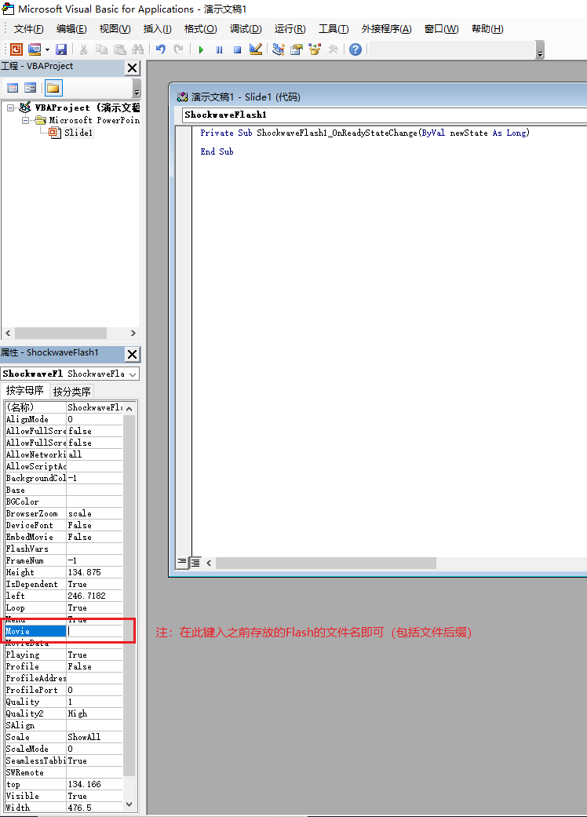Open the 插入(I) menu
This screenshot has height=817, width=587.
pyautogui.click(x=157, y=29)
